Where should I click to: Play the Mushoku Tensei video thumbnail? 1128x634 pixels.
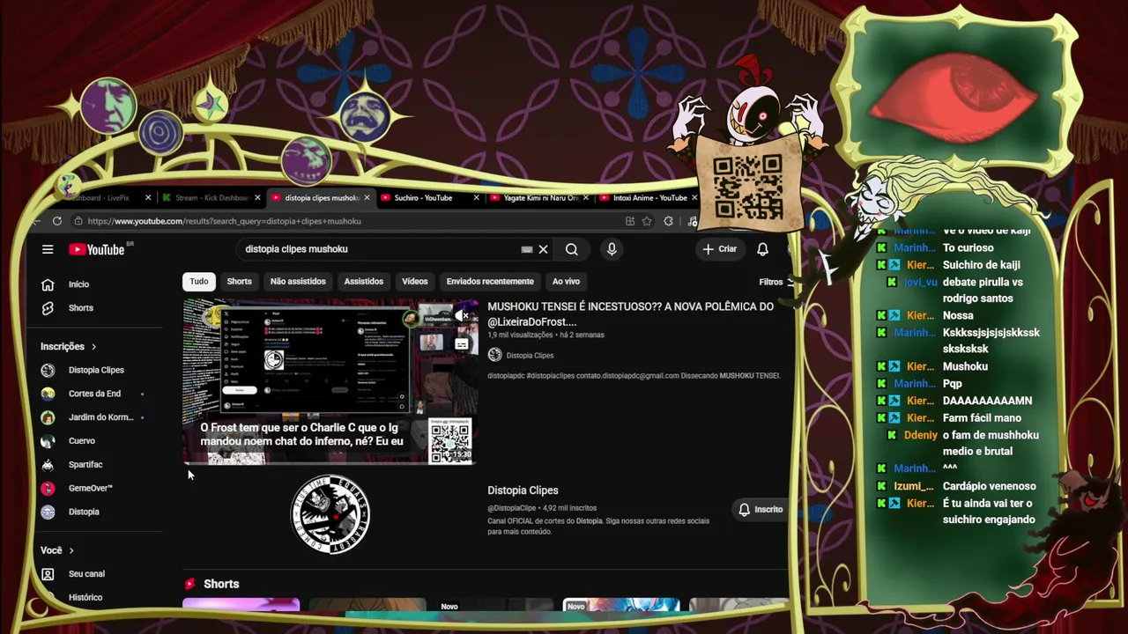coord(330,381)
